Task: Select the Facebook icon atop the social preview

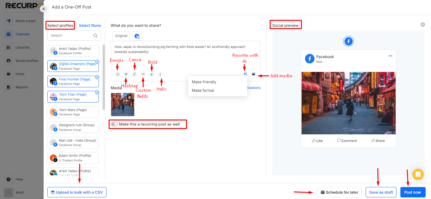Action: coord(348,41)
